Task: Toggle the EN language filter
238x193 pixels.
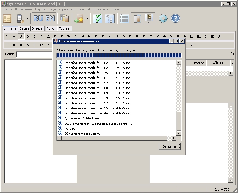Action: click(x=50, y=18)
